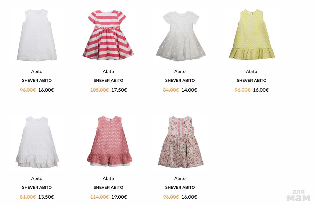Open SHEVER ABITO link under yellow dress
The height and width of the screenshot is (206, 315).
[x=251, y=80]
